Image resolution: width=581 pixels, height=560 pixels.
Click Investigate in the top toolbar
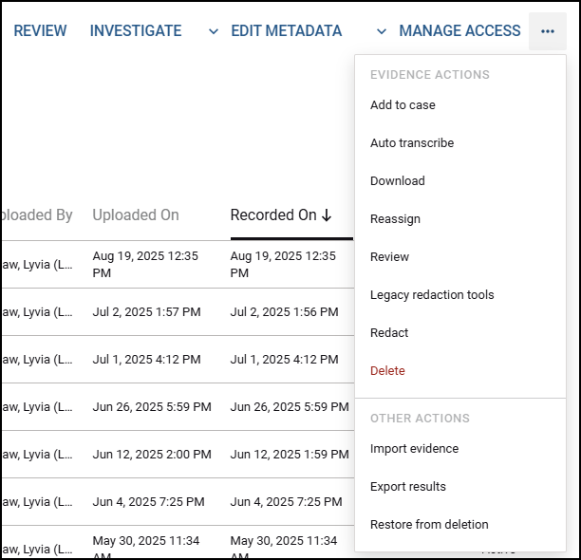(x=136, y=31)
